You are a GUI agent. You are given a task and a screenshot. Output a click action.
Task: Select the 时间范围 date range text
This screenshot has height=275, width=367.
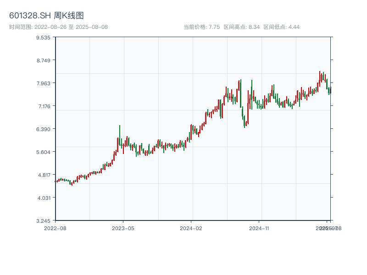coord(58,27)
